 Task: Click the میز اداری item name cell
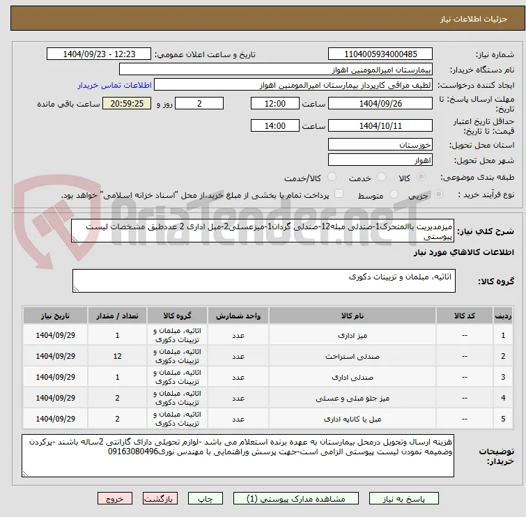pos(353,335)
